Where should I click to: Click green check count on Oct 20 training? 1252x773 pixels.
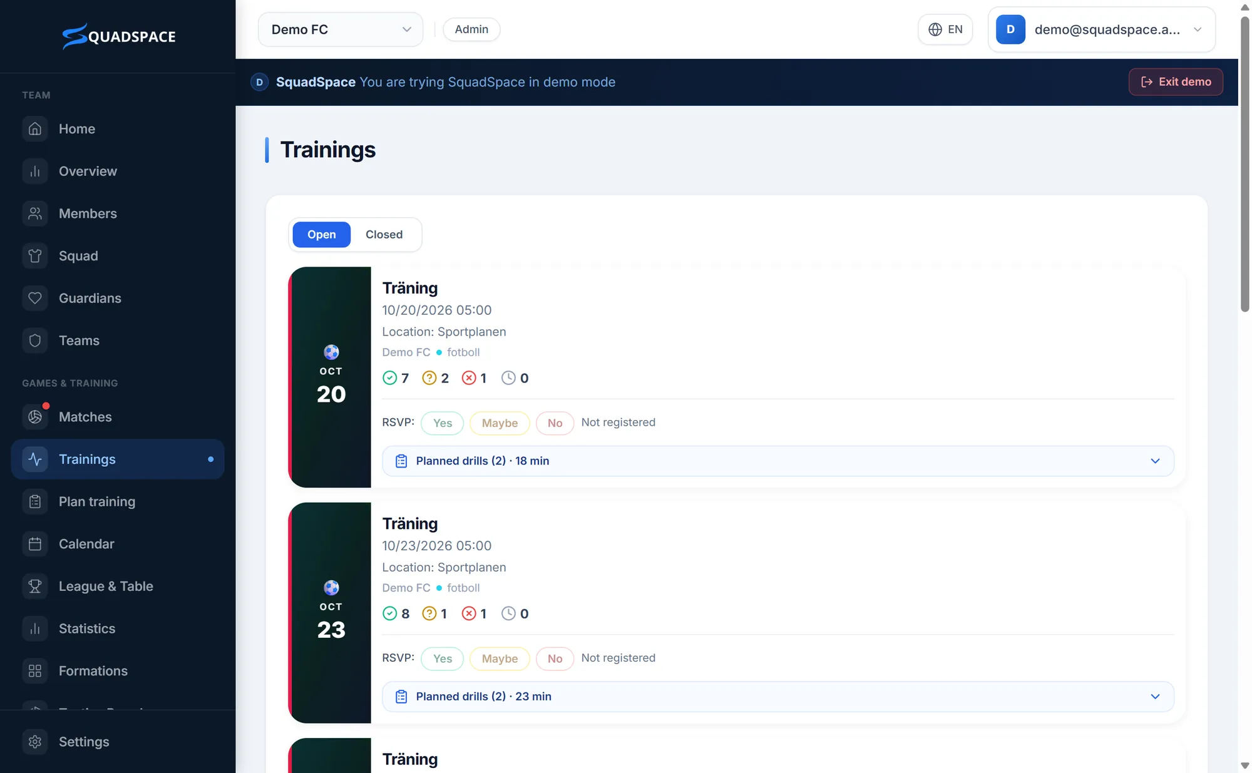click(396, 378)
